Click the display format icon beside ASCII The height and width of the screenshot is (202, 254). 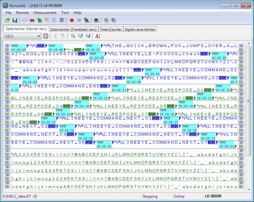(46, 36)
